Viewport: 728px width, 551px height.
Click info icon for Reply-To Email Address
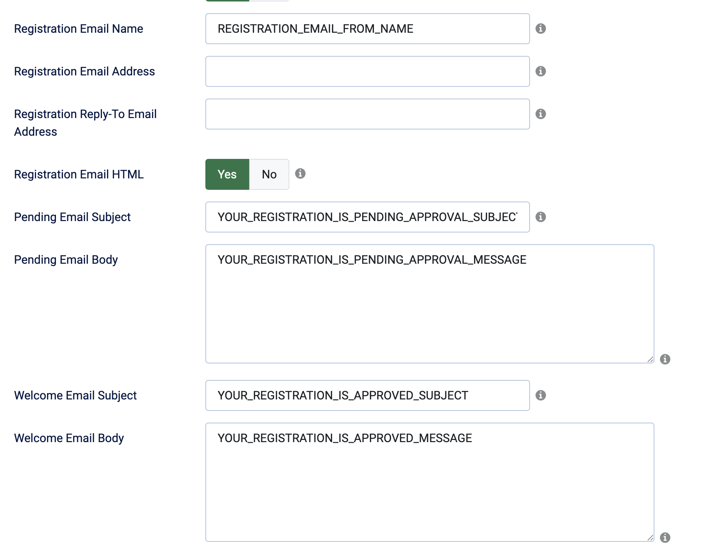540,114
